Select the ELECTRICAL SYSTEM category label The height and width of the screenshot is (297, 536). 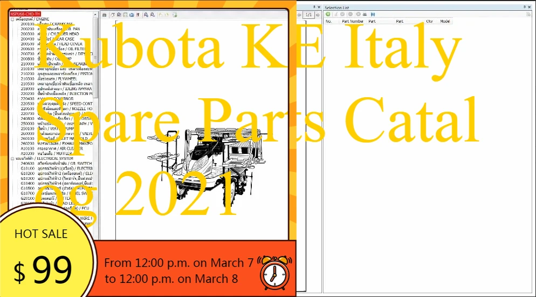[x=44, y=159]
